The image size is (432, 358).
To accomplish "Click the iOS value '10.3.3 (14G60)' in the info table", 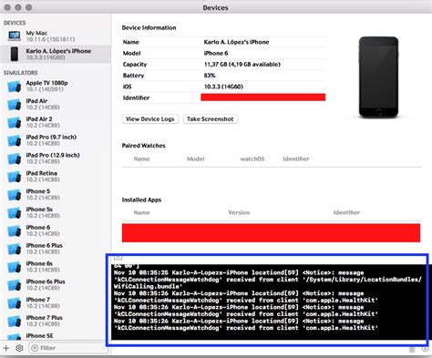I will click(223, 87).
